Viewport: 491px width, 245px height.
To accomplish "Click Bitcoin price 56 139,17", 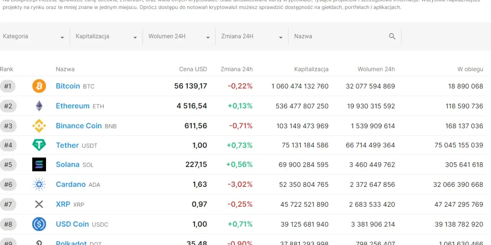I will [x=191, y=86].
